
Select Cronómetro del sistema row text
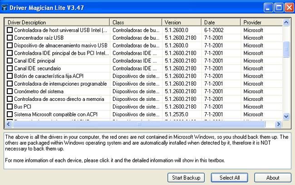39,91
